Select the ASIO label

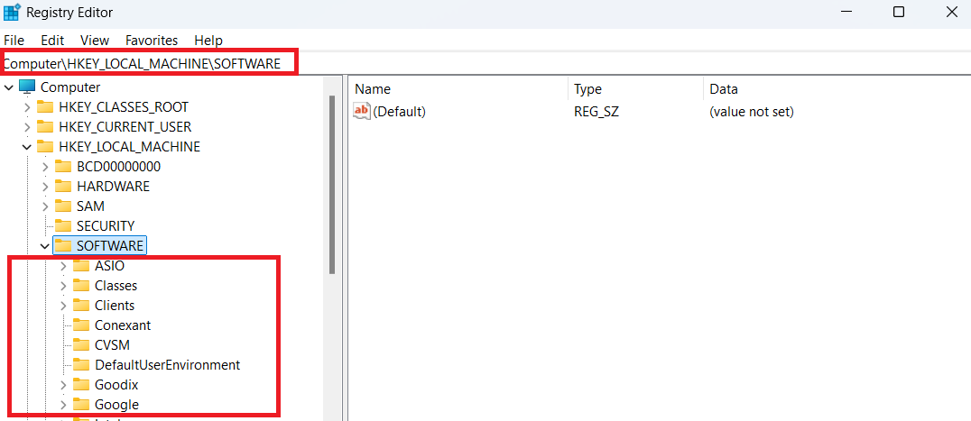tap(109, 267)
